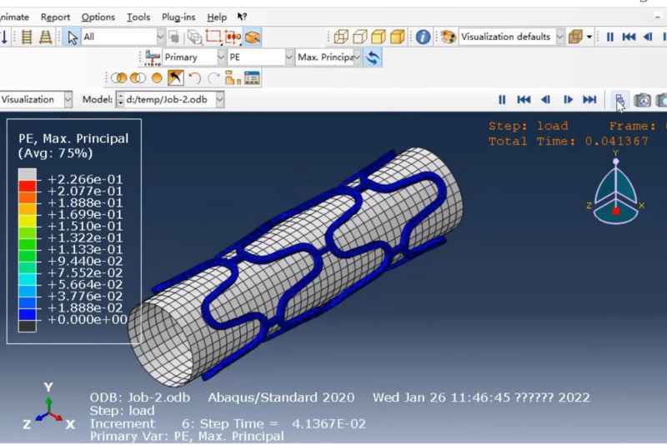Click the stepper beside the Model field
The width and height of the screenshot is (667, 445).
click(x=120, y=100)
